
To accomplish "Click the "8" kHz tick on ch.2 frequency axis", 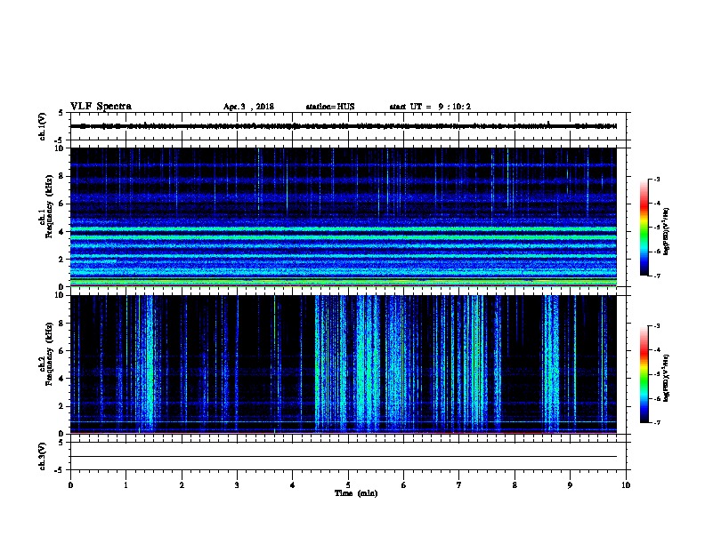I will 61,324.
